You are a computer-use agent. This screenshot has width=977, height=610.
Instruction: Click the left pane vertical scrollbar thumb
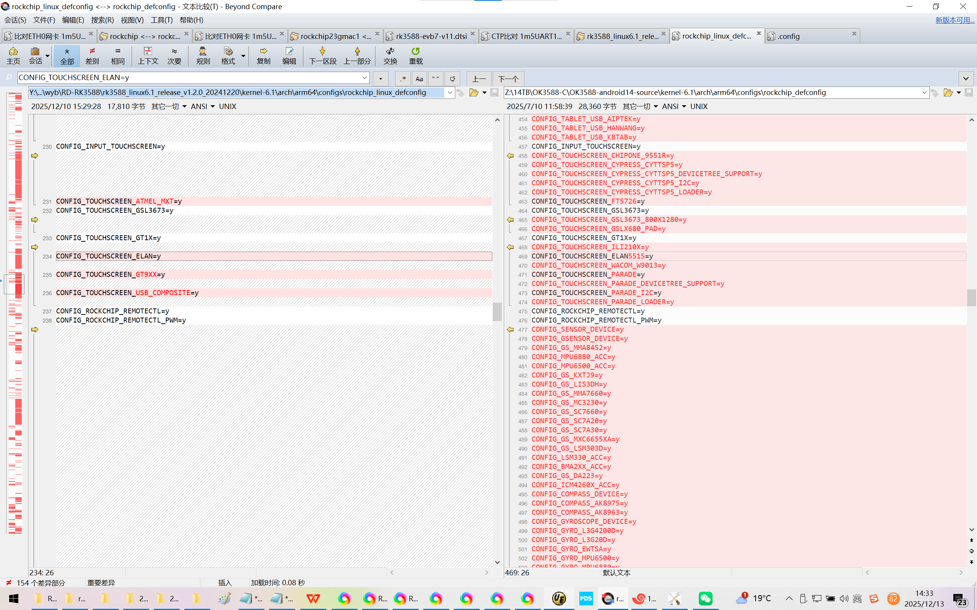(497, 311)
